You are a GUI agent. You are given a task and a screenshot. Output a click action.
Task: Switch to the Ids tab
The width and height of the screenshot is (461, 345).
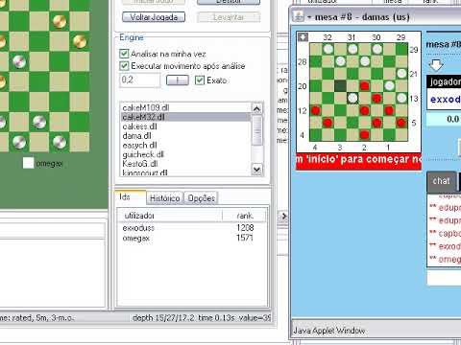[x=130, y=197]
